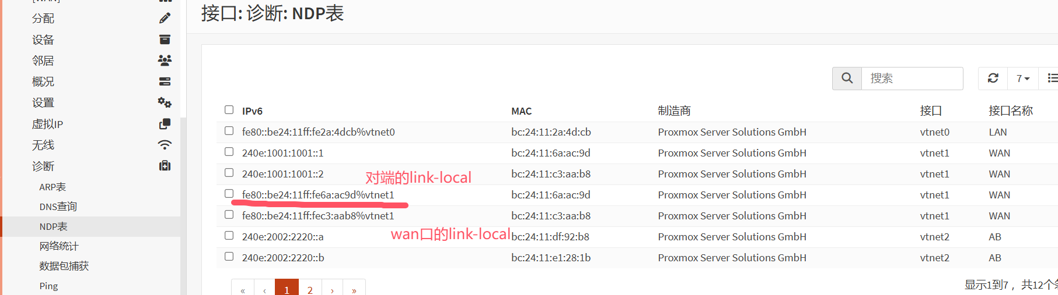Open the column list dropdown button
Image resolution: width=1058 pixels, height=295 pixels.
(1052, 78)
